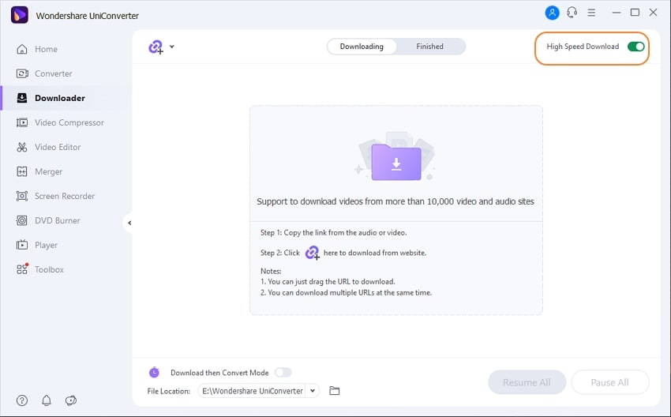This screenshot has width=671, height=417.
Task: Open the notifications bell icon
Action: click(x=47, y=400)
